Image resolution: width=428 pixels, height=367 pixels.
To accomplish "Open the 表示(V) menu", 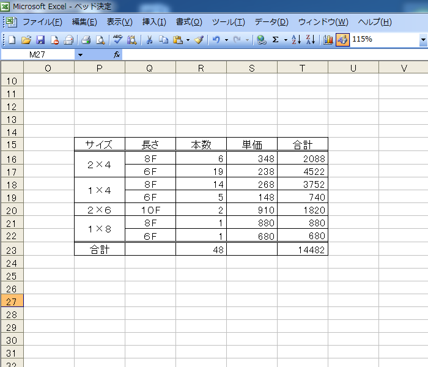I will click(120, 22).
